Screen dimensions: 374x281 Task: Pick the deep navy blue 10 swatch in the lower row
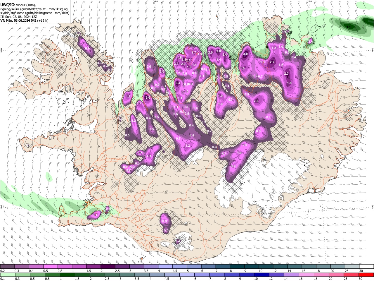262,275
